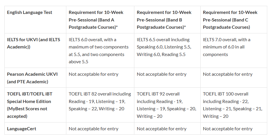Click the 'IELTS for UKVI' row label
271x139 pixels.
click(34, 43)
